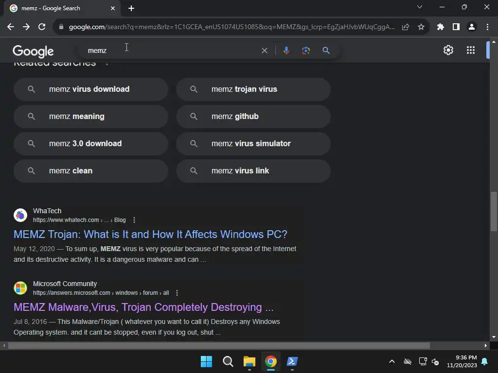Bookmark this page with the star
498x373 pixels.
coord(421,27)
